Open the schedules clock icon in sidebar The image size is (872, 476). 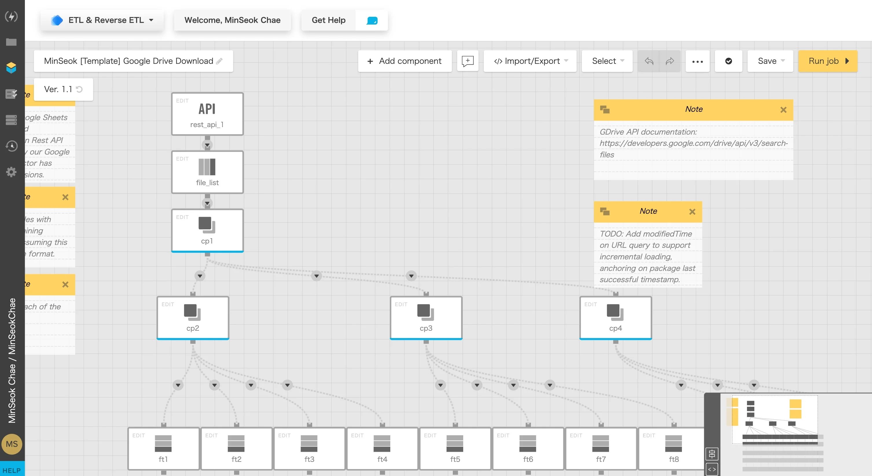coord(11,146)
